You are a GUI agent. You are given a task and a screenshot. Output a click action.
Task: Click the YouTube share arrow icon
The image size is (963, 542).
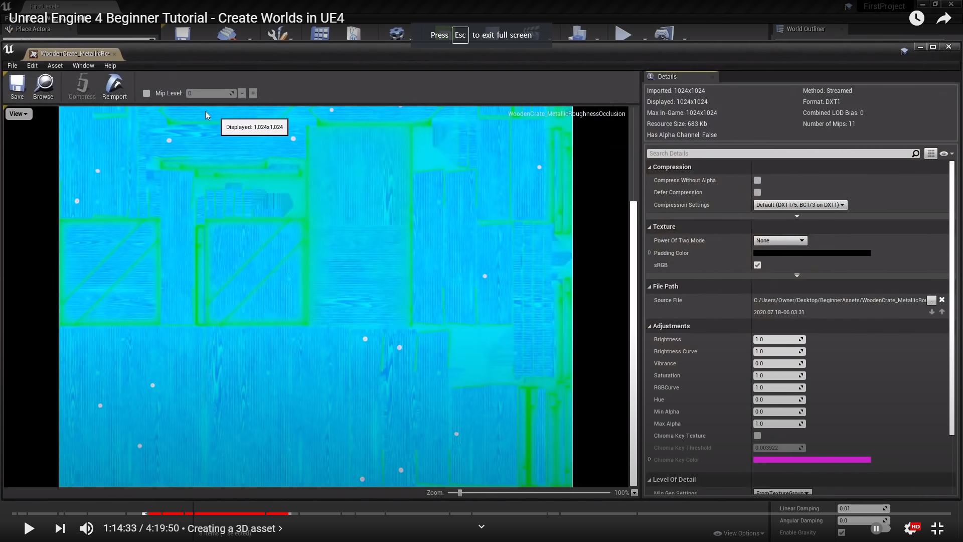click(x=943, y=19)
